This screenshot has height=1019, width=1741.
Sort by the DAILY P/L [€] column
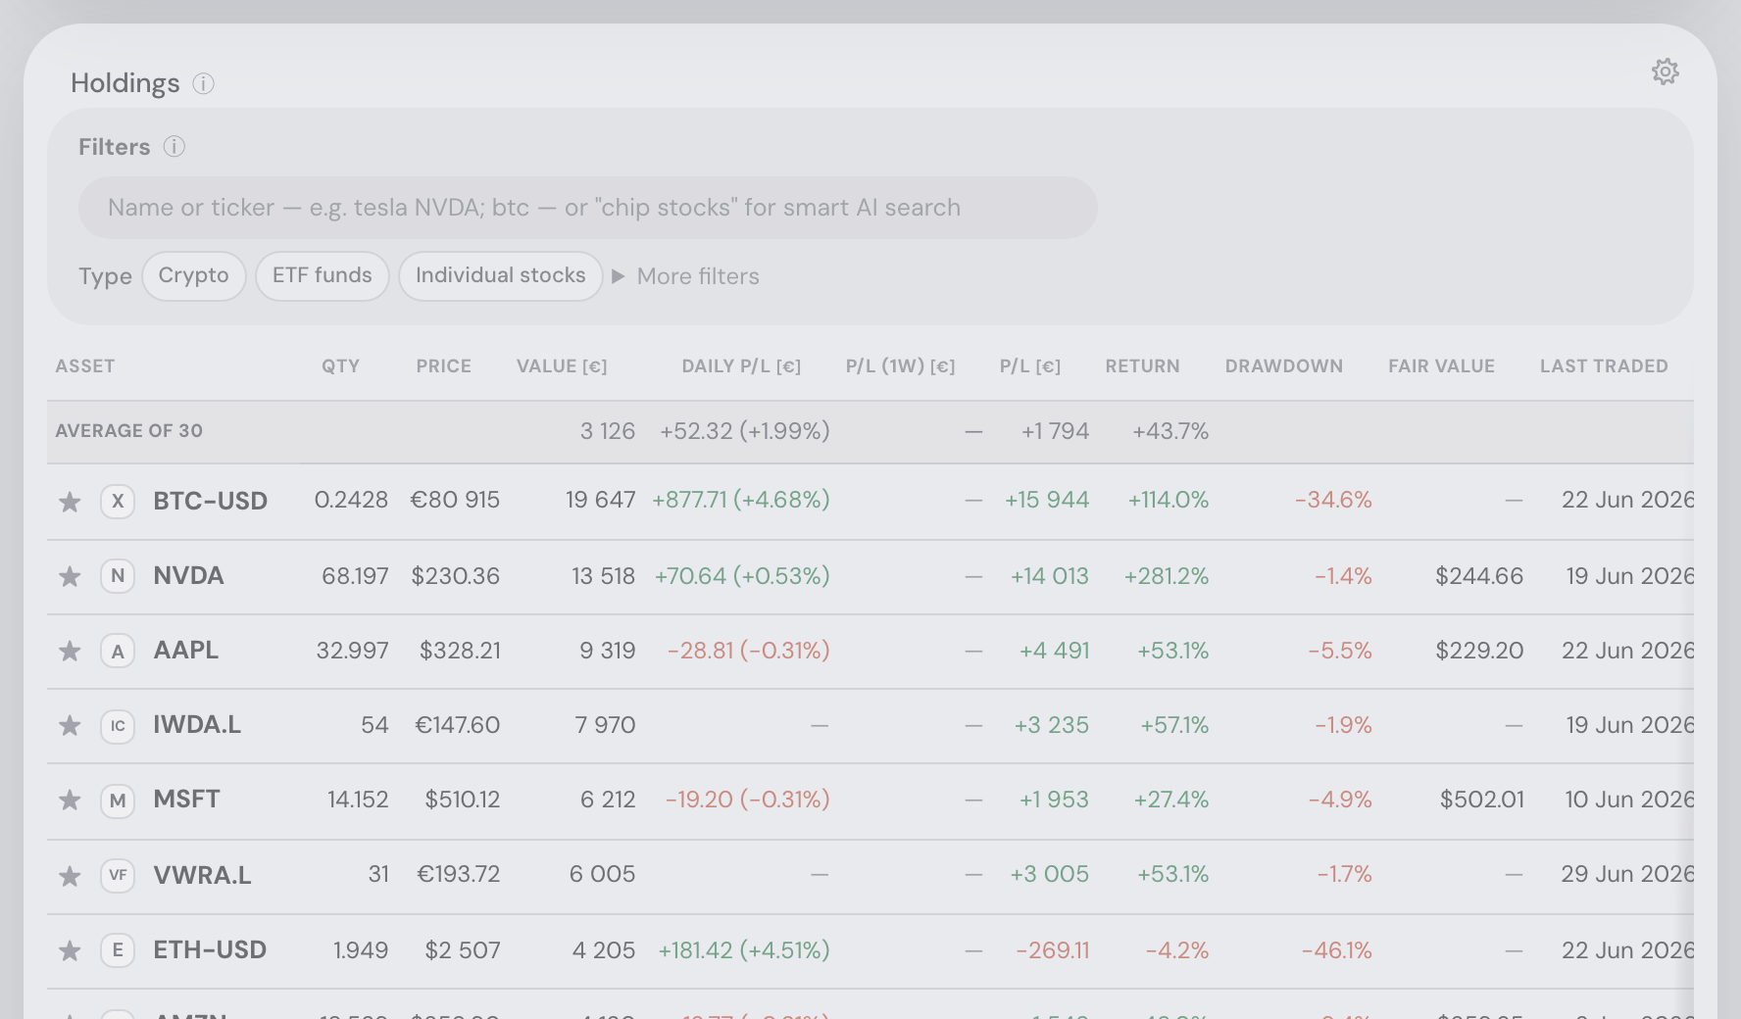pyautogui.click(x=741, y=366)
